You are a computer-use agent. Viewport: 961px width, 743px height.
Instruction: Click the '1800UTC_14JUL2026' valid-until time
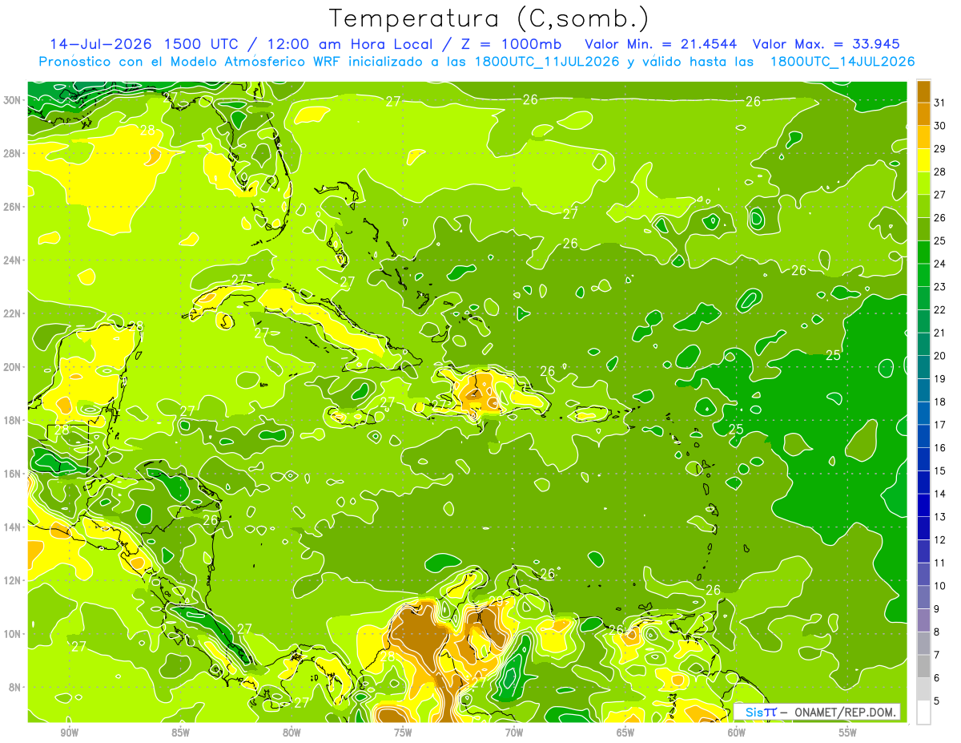click(842, 62)
